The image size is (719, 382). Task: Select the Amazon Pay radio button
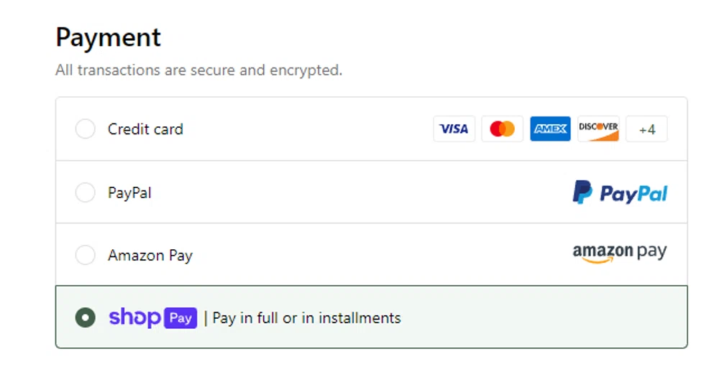point(85,255)
